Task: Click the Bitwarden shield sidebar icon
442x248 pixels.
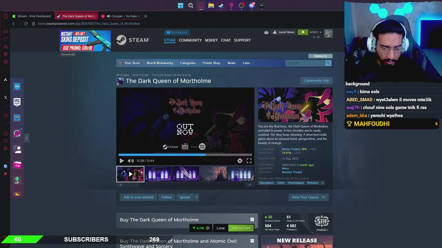Action: pyautogui.click(x=6, y=166)
